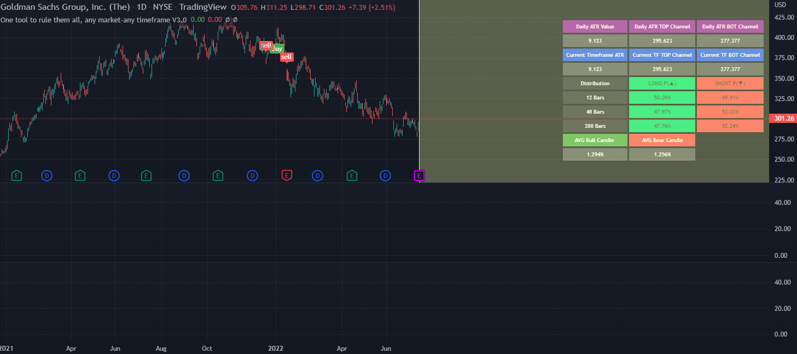The image size is (797, 354).
Task: Click the 9.123 value below Daily ATR Value
Action: [x=595, y=41]
